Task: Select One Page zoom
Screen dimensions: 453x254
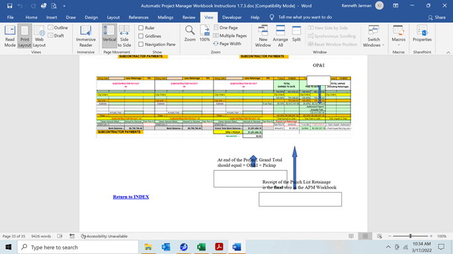Action: pyautogui.click(x=226, y=28)
